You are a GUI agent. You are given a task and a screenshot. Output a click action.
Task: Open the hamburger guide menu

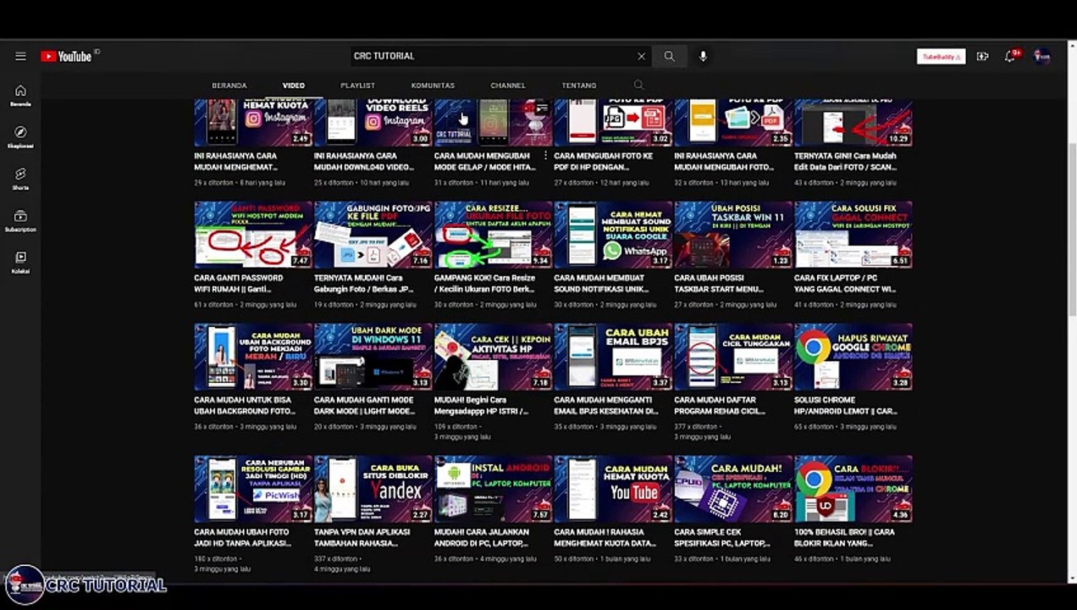pos(20,57)
